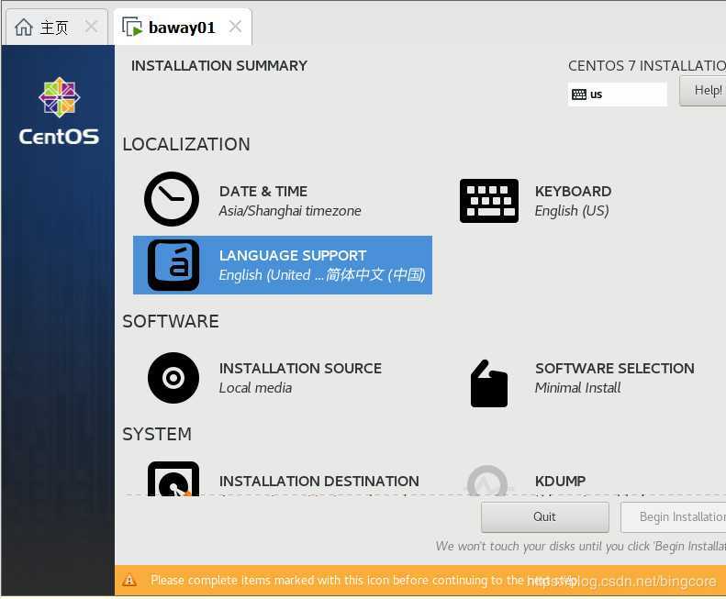Click Installation Destination disk icon
726x599 pixels.
[173, 479]
